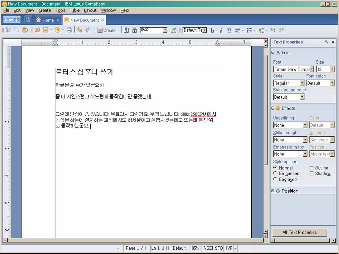Click the Create table toolbar button
This screenshot has width=339, height=254.
point(108,30)
